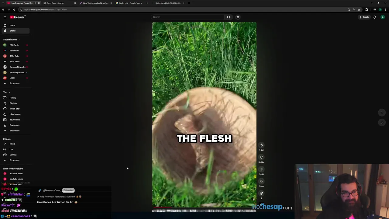Open Your videos

15,120
